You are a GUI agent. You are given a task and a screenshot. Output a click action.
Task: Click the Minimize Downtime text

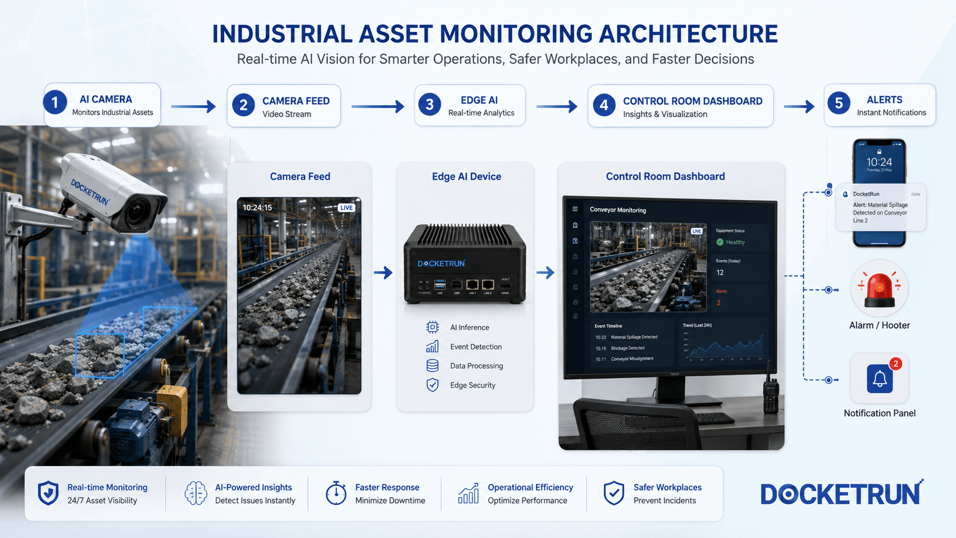pos(390,501)
